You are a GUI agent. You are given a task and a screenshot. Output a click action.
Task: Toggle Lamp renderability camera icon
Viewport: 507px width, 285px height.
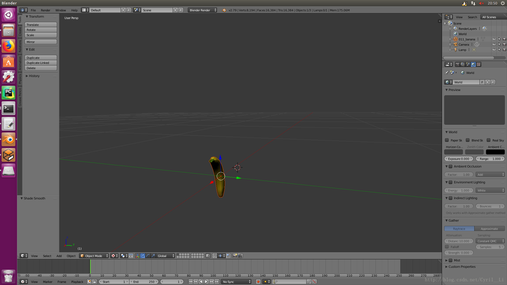click(504, 50)
